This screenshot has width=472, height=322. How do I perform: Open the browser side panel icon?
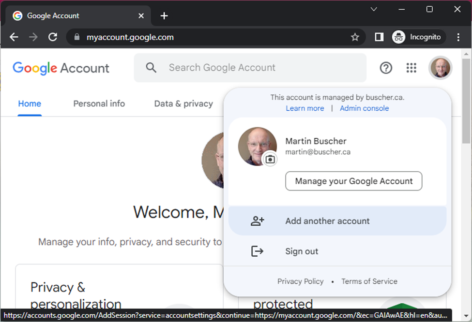pos(379,37)
